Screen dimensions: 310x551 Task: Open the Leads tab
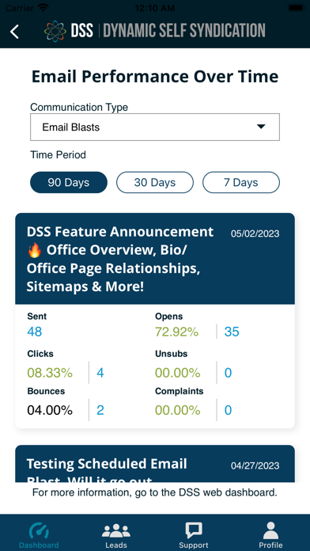116,535
